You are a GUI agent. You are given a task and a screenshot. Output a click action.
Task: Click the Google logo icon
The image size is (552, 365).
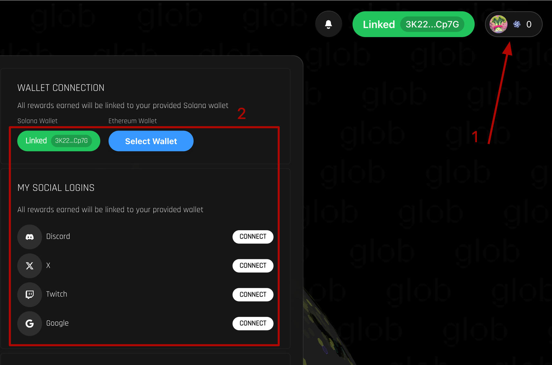point(30,323)
